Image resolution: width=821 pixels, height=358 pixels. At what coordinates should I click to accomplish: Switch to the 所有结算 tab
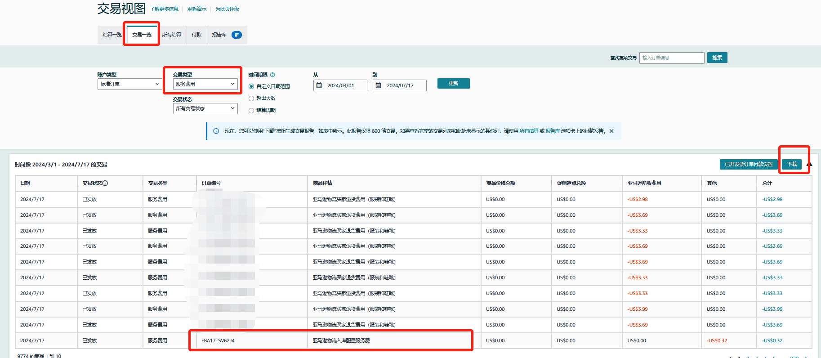[171, 35]
